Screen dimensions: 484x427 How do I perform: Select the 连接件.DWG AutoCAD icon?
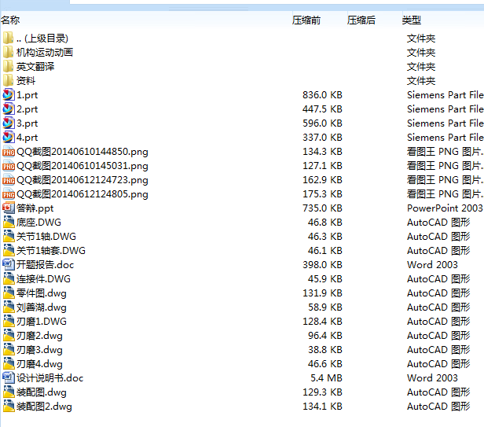(x=9, y=278)
